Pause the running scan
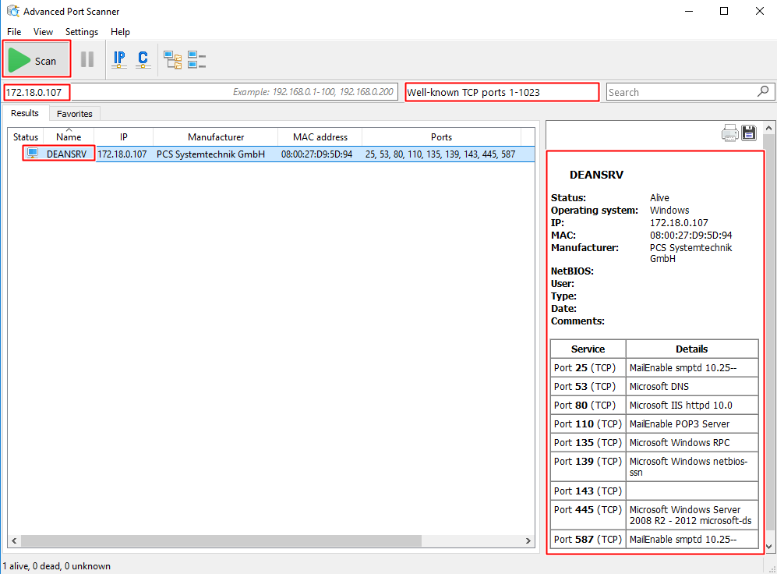This screenshot has width=777, height=574. tap(87, 59)
